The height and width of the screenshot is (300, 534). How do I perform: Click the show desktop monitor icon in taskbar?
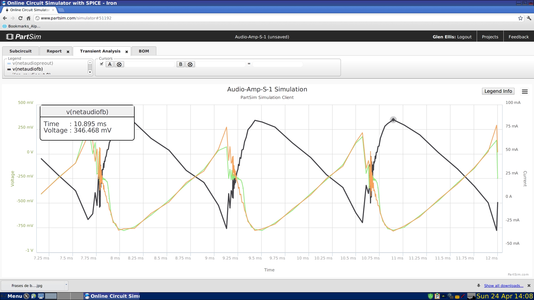point(41,296)
